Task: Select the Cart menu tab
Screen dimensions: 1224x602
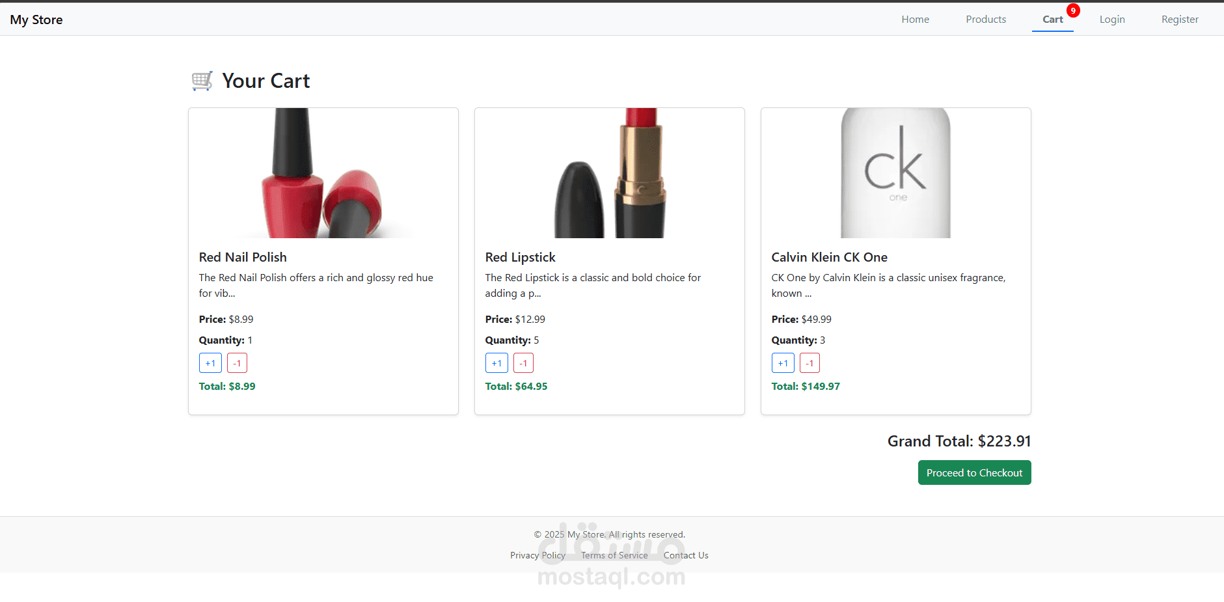Action: (x=1053, y=20)
